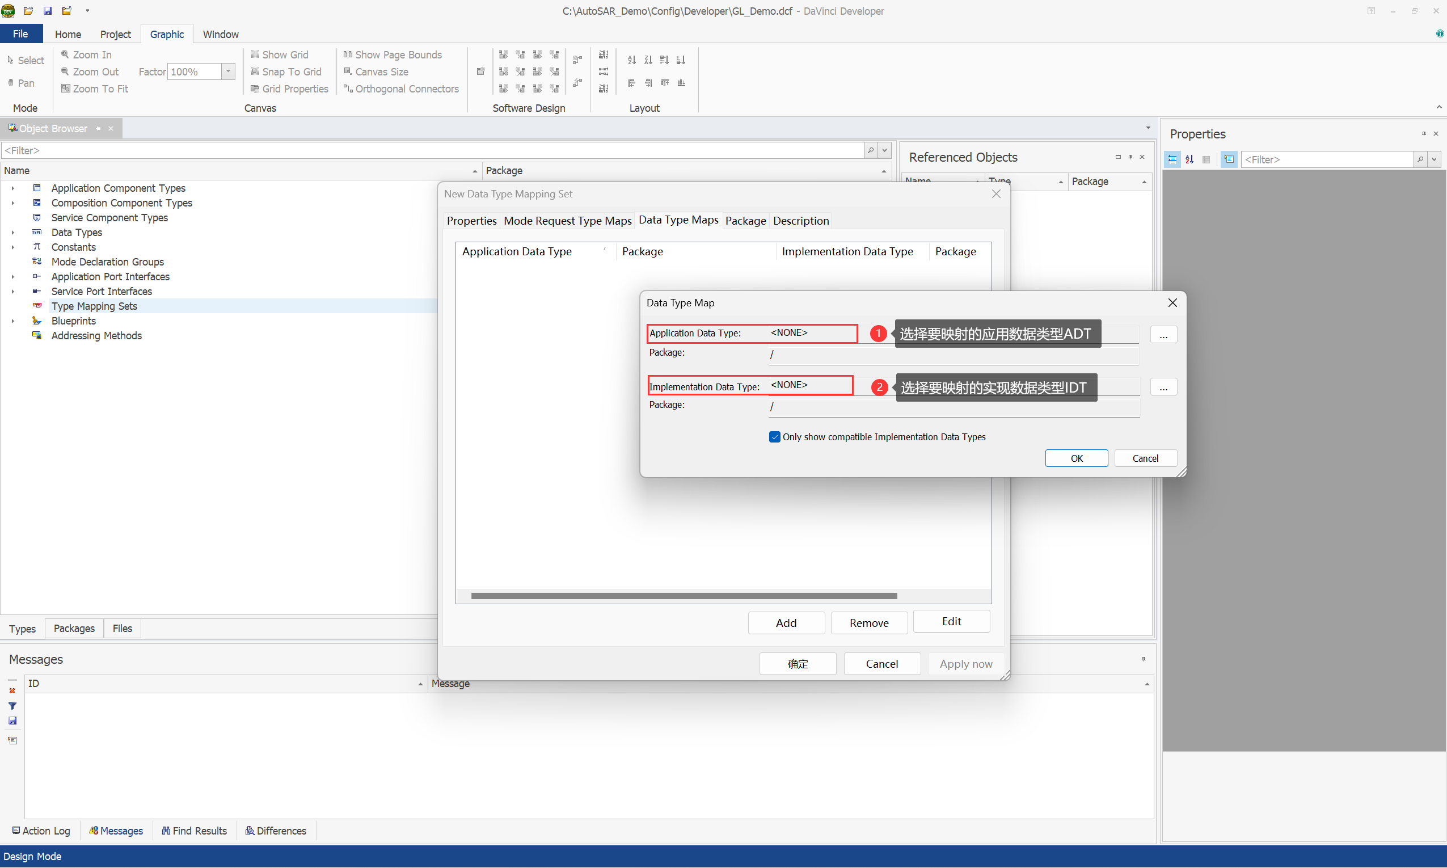Click the Data Type Maps horizontal scrollbar
Viewport: 1447px width, 868px height.
point(684,596)
